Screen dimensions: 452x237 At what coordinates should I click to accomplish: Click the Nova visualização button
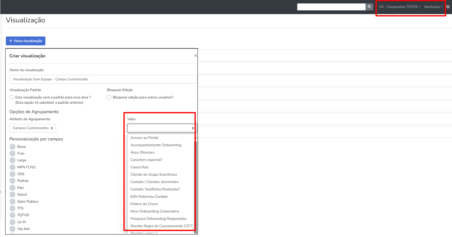(25, 41)
